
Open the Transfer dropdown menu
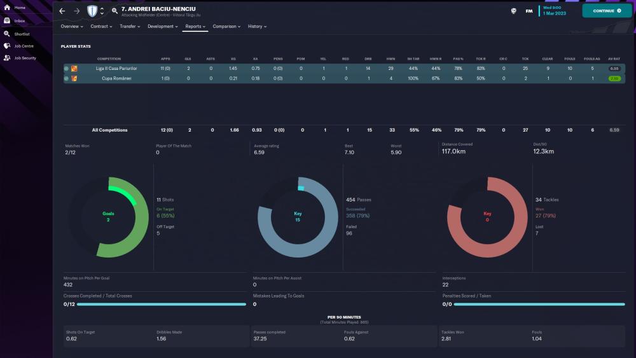coord(130,27)
